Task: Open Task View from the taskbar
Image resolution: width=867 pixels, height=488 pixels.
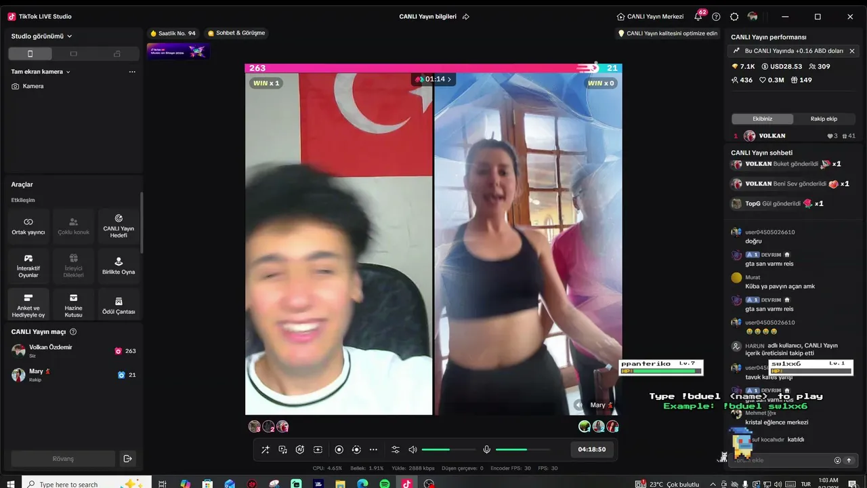Action: [163, 484]
